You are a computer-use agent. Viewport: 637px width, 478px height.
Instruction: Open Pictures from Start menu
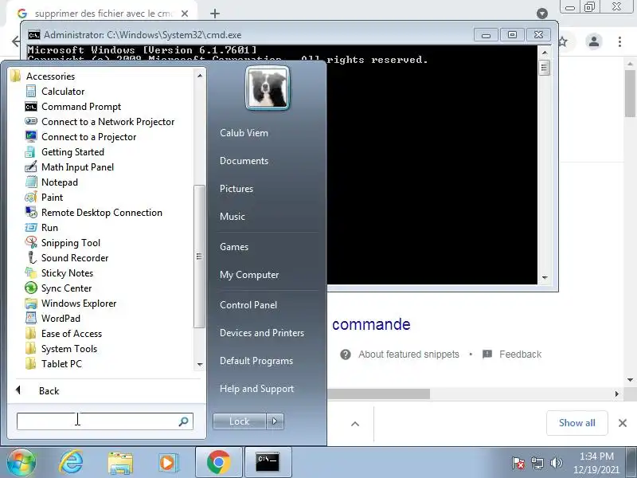click(236, 189)
